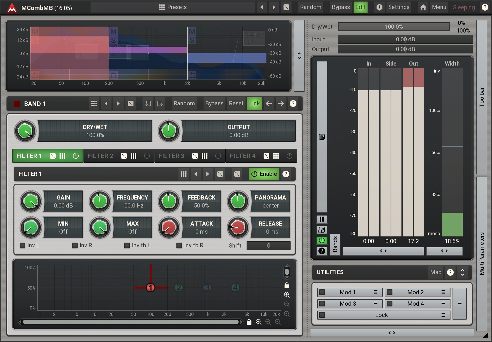Toggle Band 1 Bypass
Screen dimensions: 492x342
pos(214,104)
